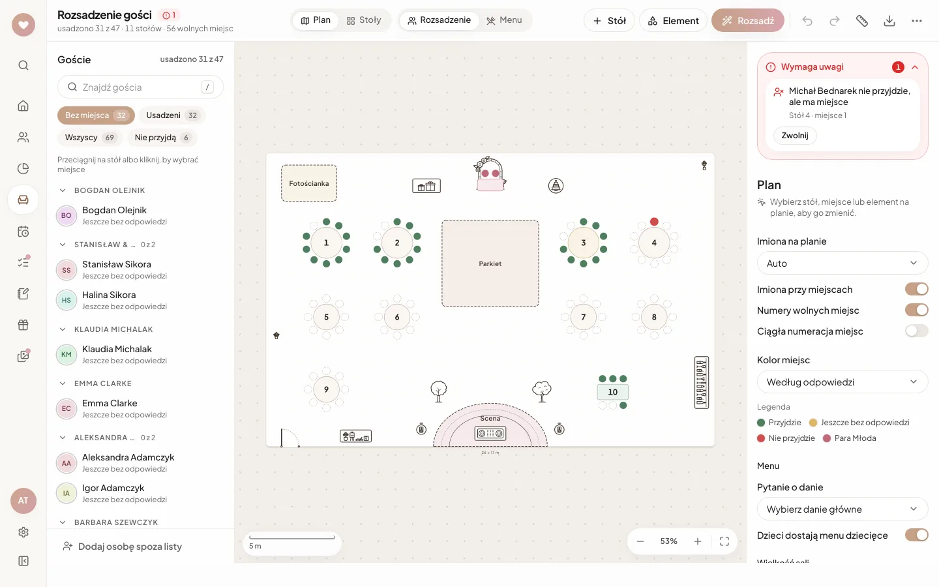939x587 pixels.
Task: Collapse the Wymaga uwagi panel
Action: click(x=915, y=67)
